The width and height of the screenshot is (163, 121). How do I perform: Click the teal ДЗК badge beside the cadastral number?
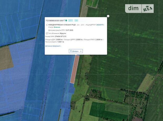76,20
